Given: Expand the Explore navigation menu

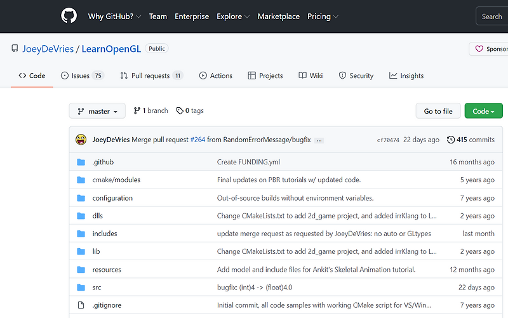Looking at the screenshot, I should pyautogui.click(x=233, y=17).
